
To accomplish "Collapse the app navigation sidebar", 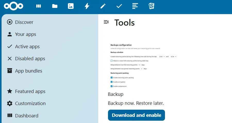I will (106, 22).
